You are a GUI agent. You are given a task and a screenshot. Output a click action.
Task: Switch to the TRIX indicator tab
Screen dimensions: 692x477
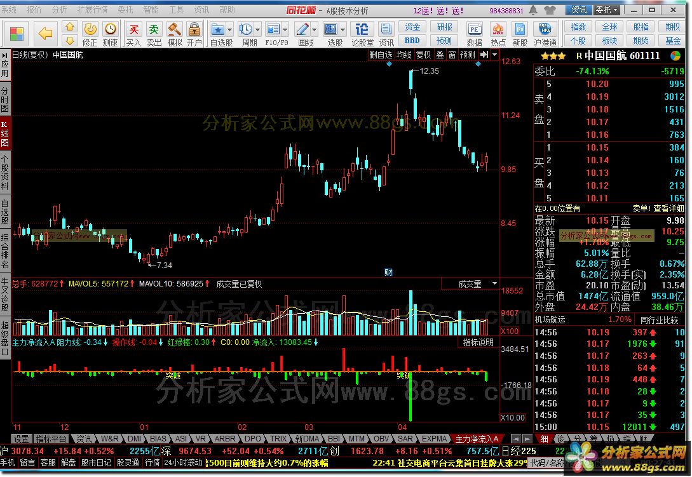(278, 439)
